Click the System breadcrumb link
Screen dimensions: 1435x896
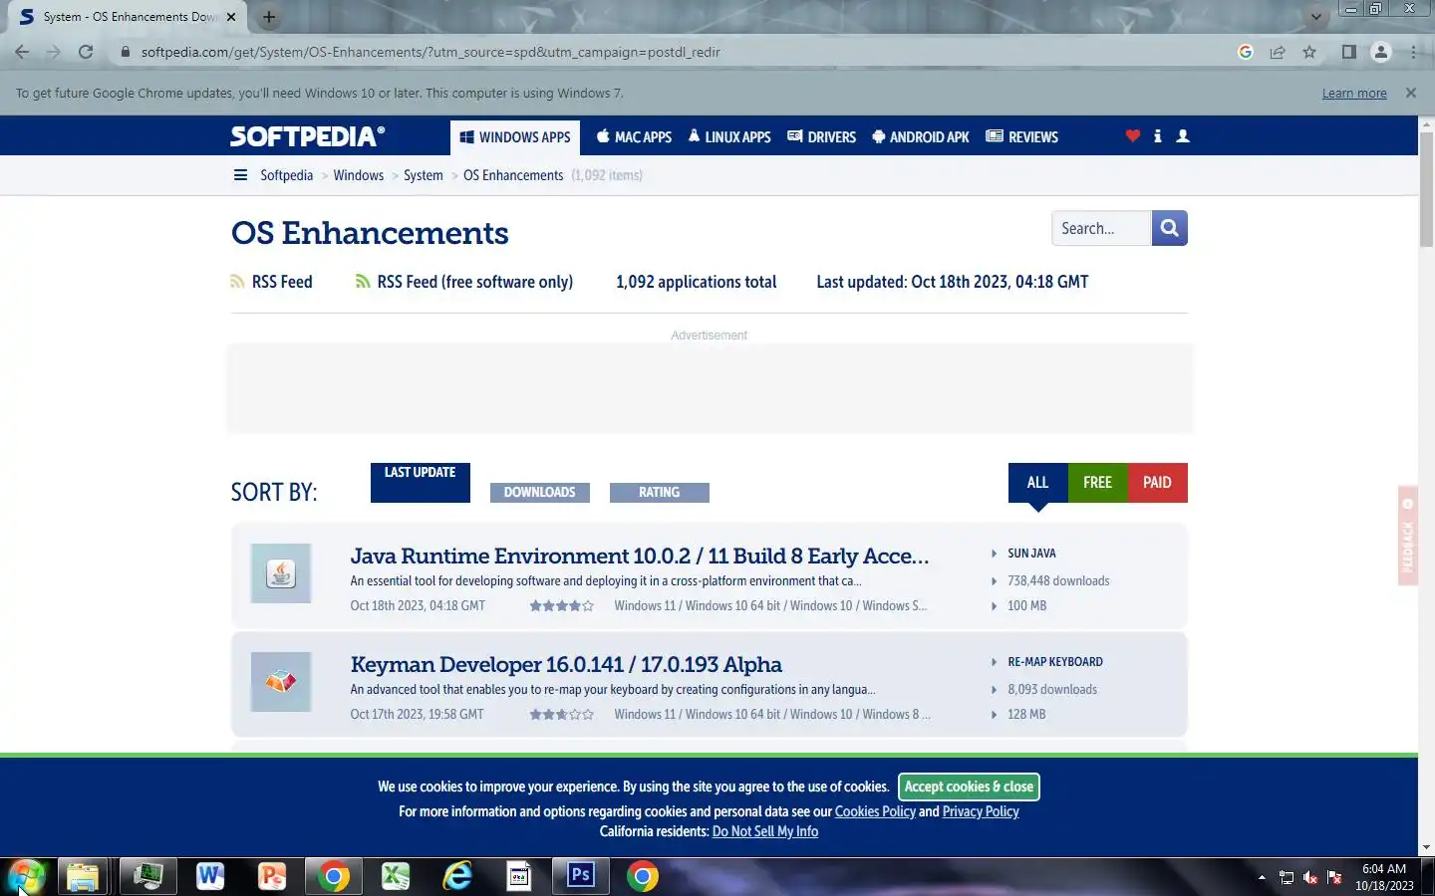(x=424, y=175)
